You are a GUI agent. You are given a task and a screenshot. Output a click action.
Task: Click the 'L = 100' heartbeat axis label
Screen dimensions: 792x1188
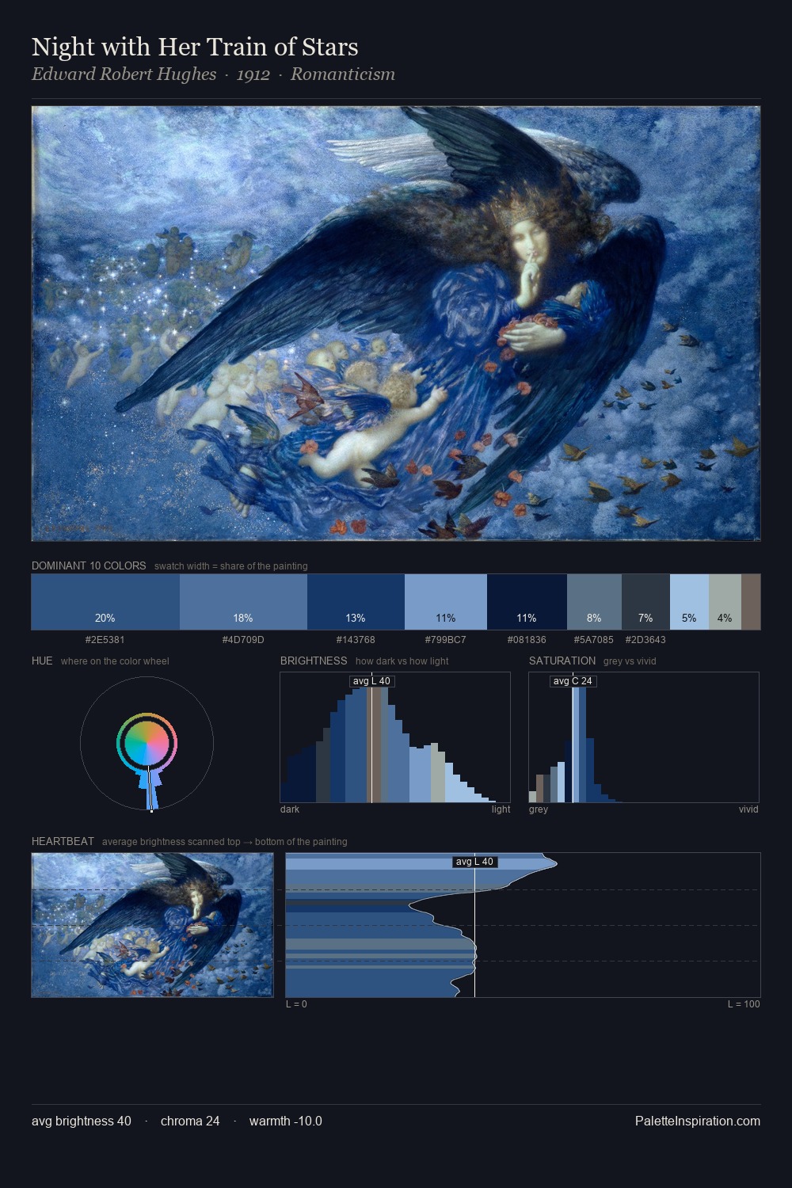point(744,1004)
